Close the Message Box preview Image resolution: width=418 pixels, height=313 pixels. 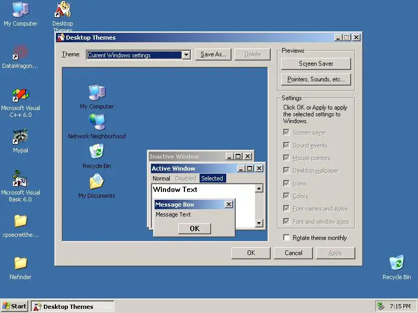click(x=229, y=204)
